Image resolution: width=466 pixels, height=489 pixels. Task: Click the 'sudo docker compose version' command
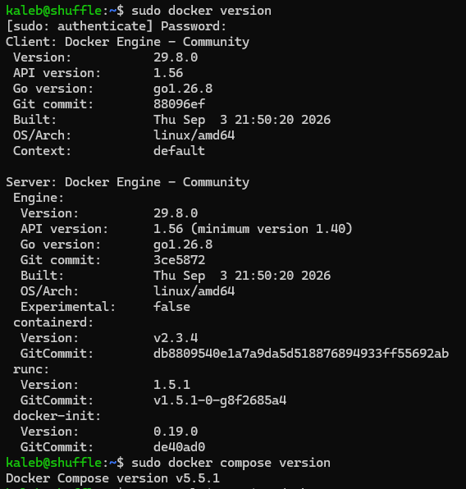[231, 463]
